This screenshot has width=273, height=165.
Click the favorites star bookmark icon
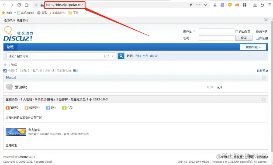pos(3,13)
